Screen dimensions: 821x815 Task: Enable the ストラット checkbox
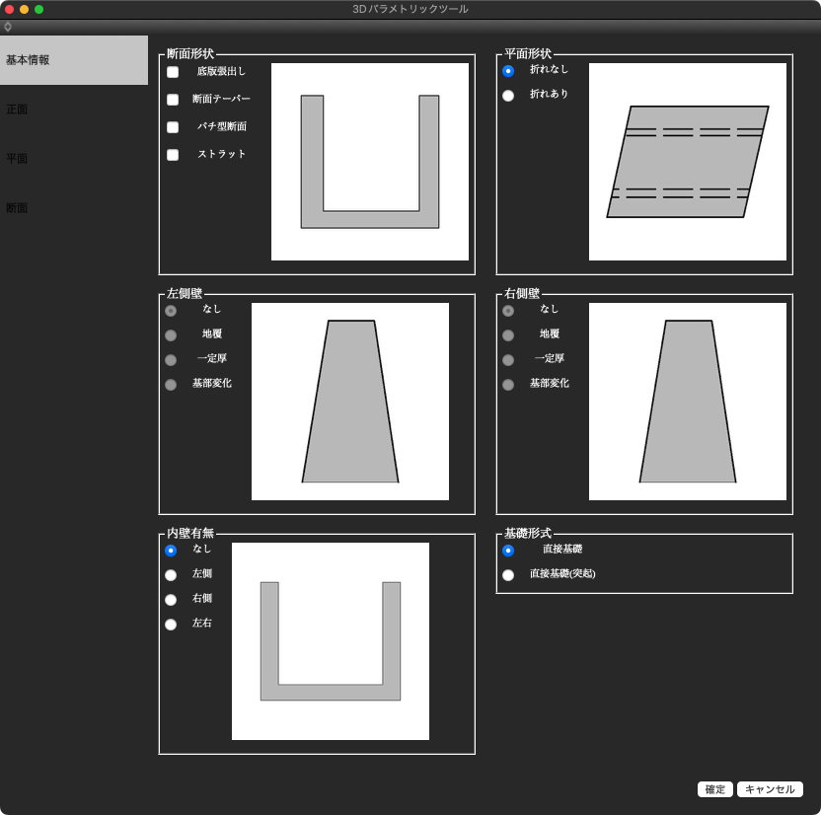[x=173, y=155]
